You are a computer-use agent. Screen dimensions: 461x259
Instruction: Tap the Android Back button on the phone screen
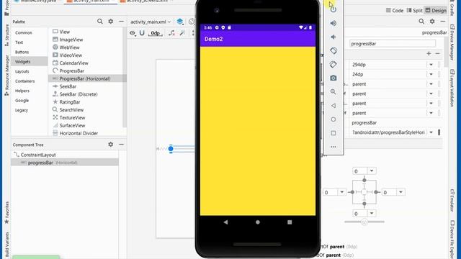coord(225,222)
